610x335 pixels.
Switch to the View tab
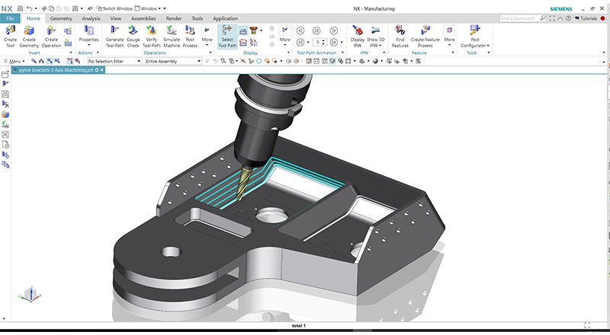(116, 18)
